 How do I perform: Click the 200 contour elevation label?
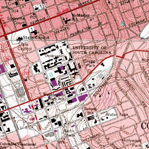click(x=47, y=126)
